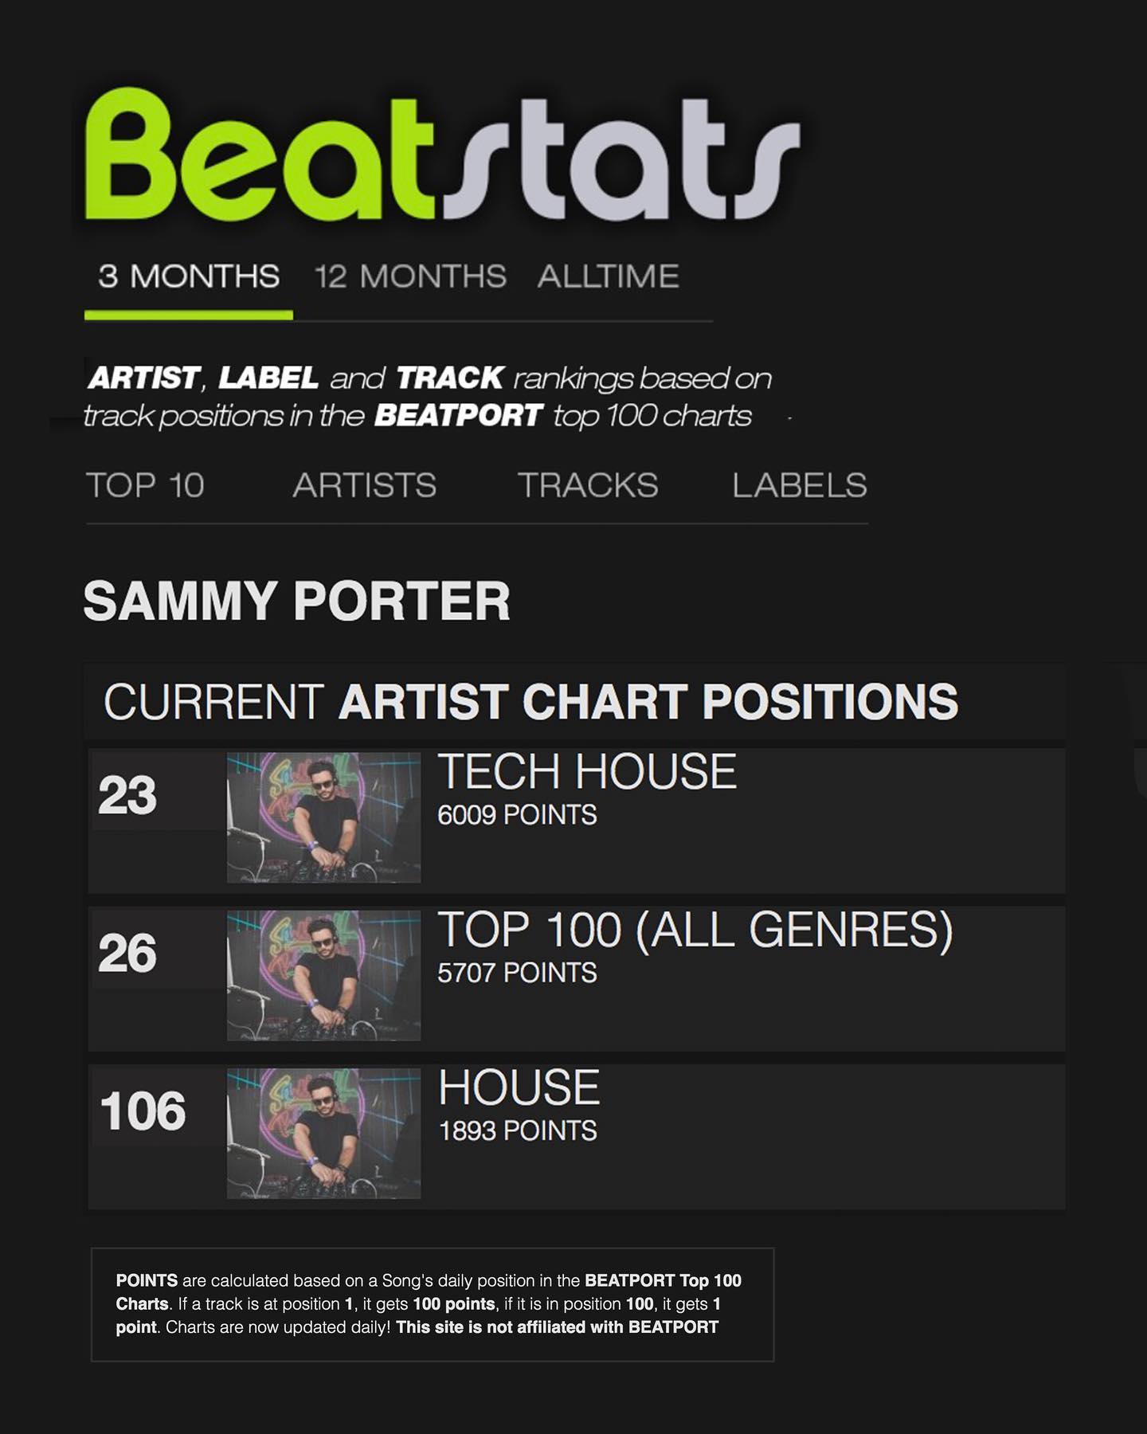Viewport: 1147px width, 1434px height.
Task: Open the Top 100 All Genres thumbnail
Action: [323, 975]
